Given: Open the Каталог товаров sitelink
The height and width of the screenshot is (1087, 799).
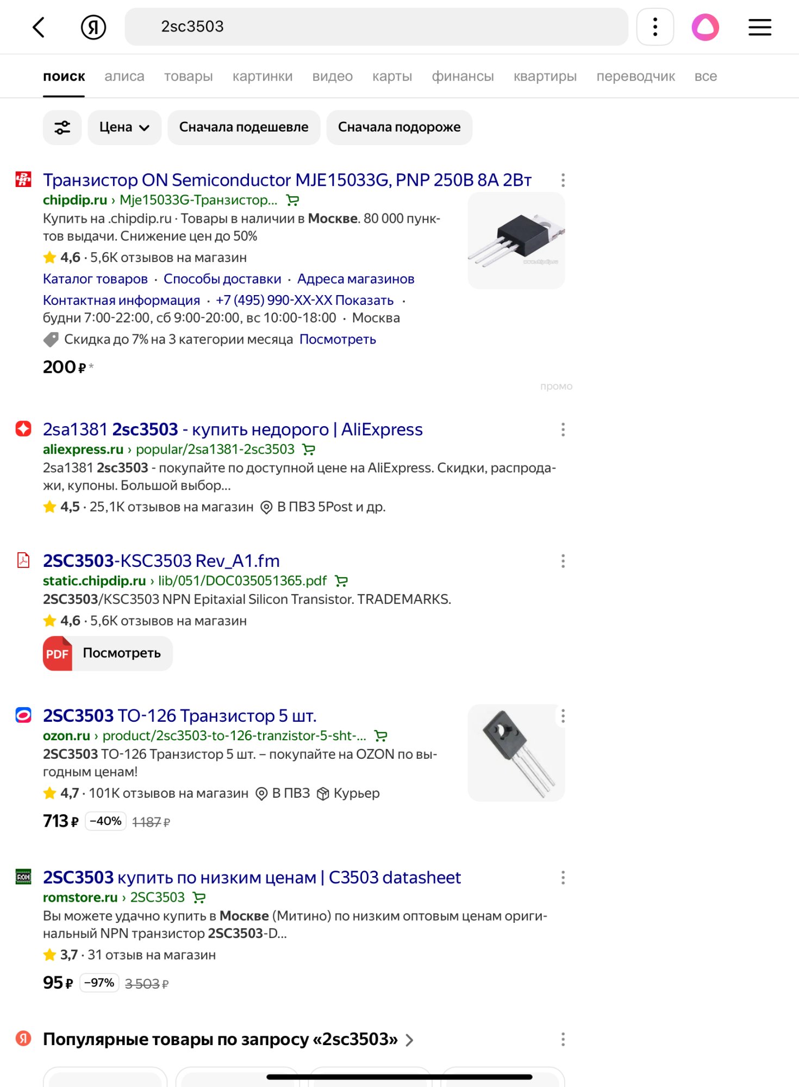Looking at the screenshot, I should pyautogui.click(x=95, y=279).
